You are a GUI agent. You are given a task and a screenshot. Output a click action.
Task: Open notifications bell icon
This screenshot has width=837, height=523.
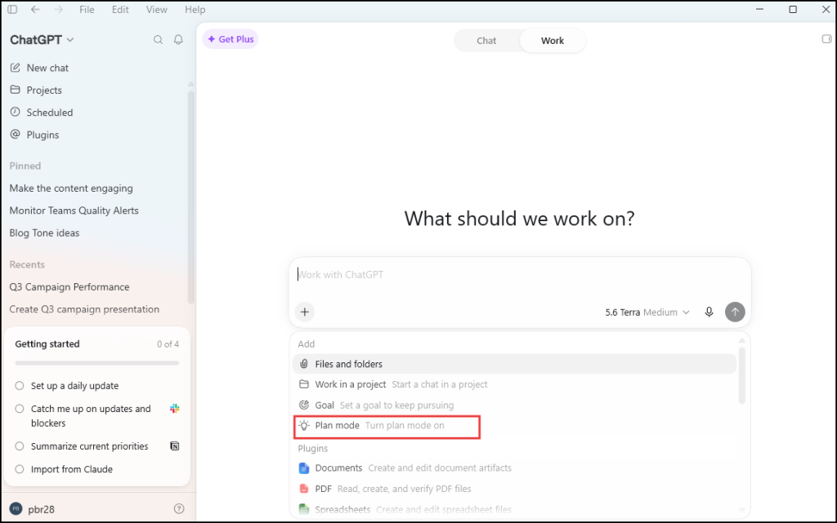(178, 39)
